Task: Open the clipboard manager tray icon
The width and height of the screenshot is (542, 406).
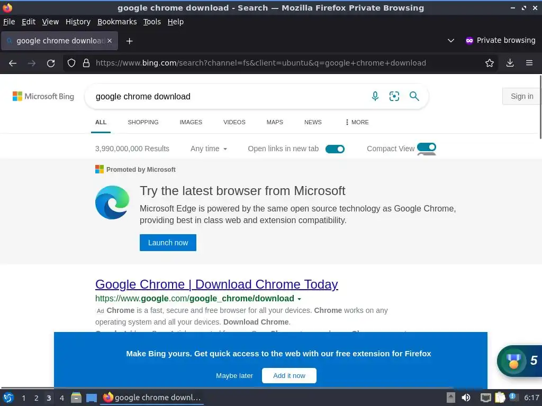Action: (500, 398)
